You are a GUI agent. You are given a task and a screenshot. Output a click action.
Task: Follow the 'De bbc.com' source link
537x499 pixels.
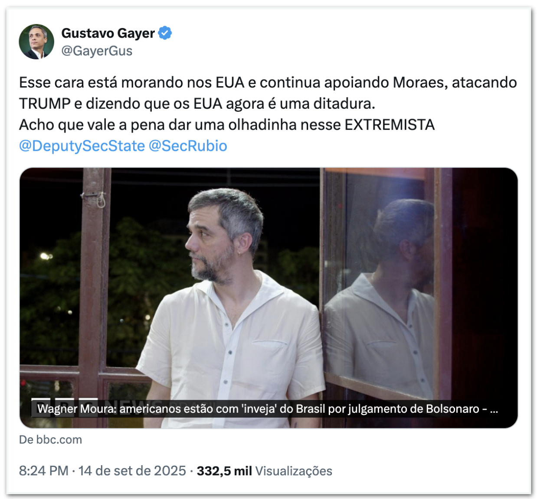[50, 440]
